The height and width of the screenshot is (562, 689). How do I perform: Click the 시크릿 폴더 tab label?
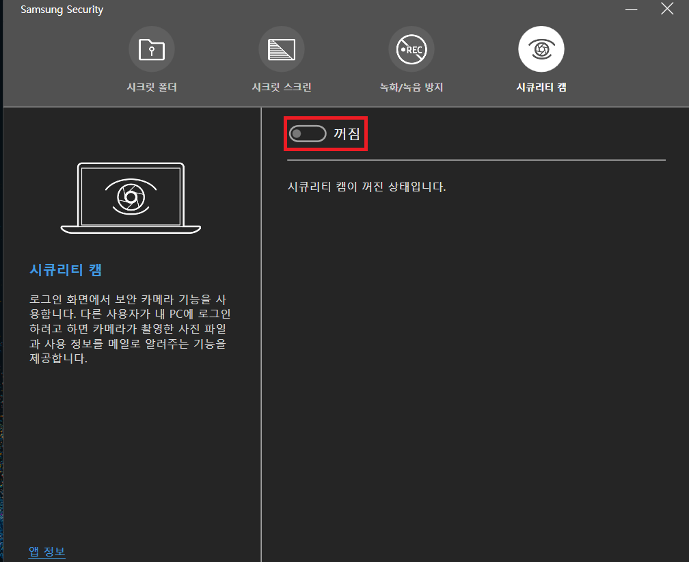pyautogui.click(x=152, y=87)
